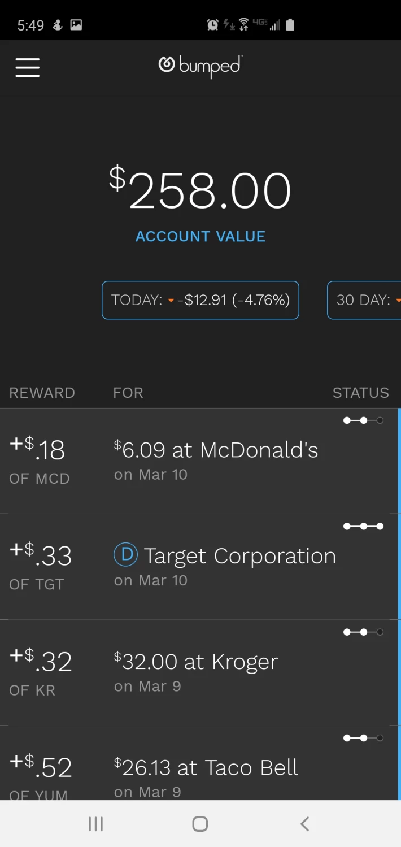The height and width of the screenshot is (847, 401).
Task: Tap the $258.00 account balance
Action: [200, 190]
